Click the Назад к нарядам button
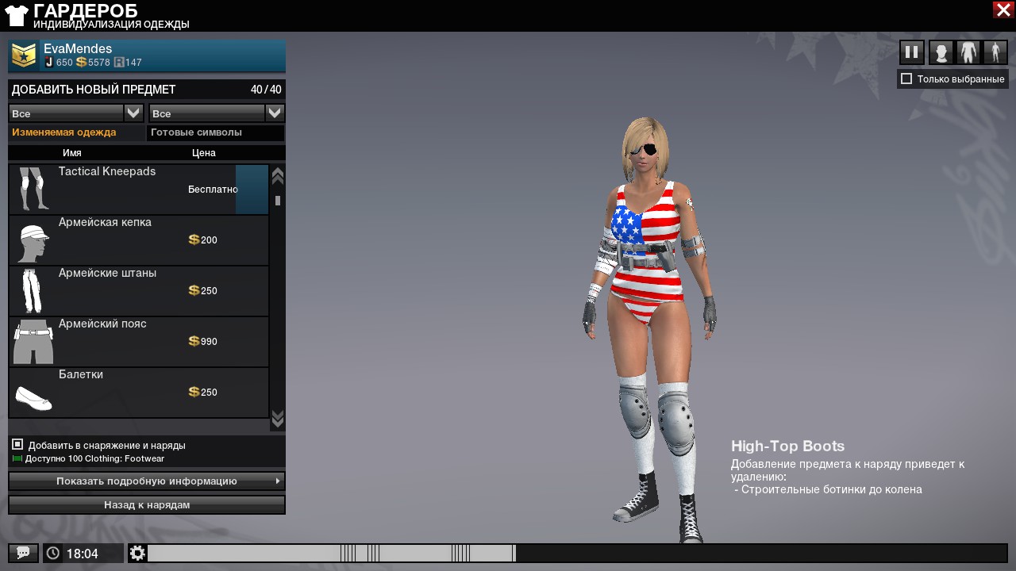This screenshot has height=571, width=1016. (x=147, y=504)
